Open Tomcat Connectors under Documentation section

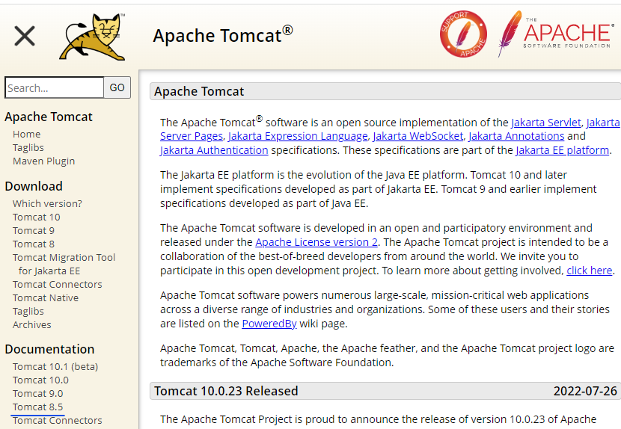[x=57, y=420]
